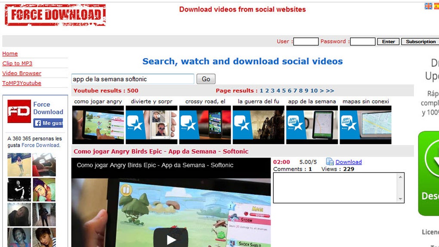Open the Clip to MP3 link
The height and width of the screenshot is (247, 439).
tap(17, 63)
